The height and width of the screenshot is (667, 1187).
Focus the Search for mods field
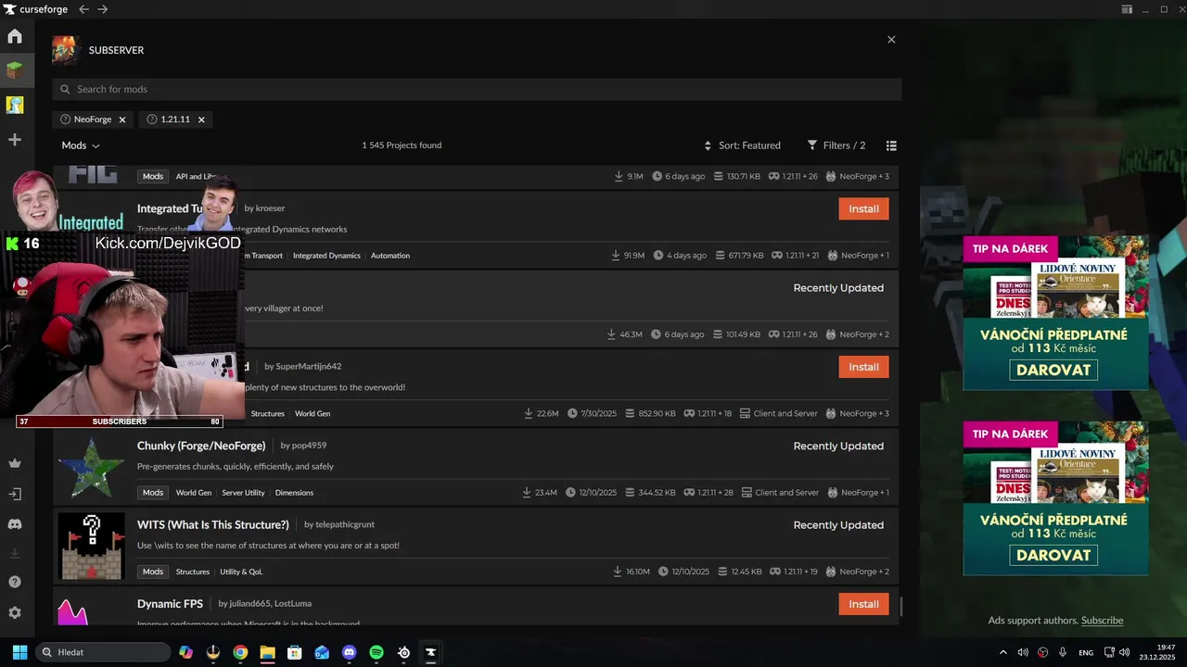click(x=477, y=89)
